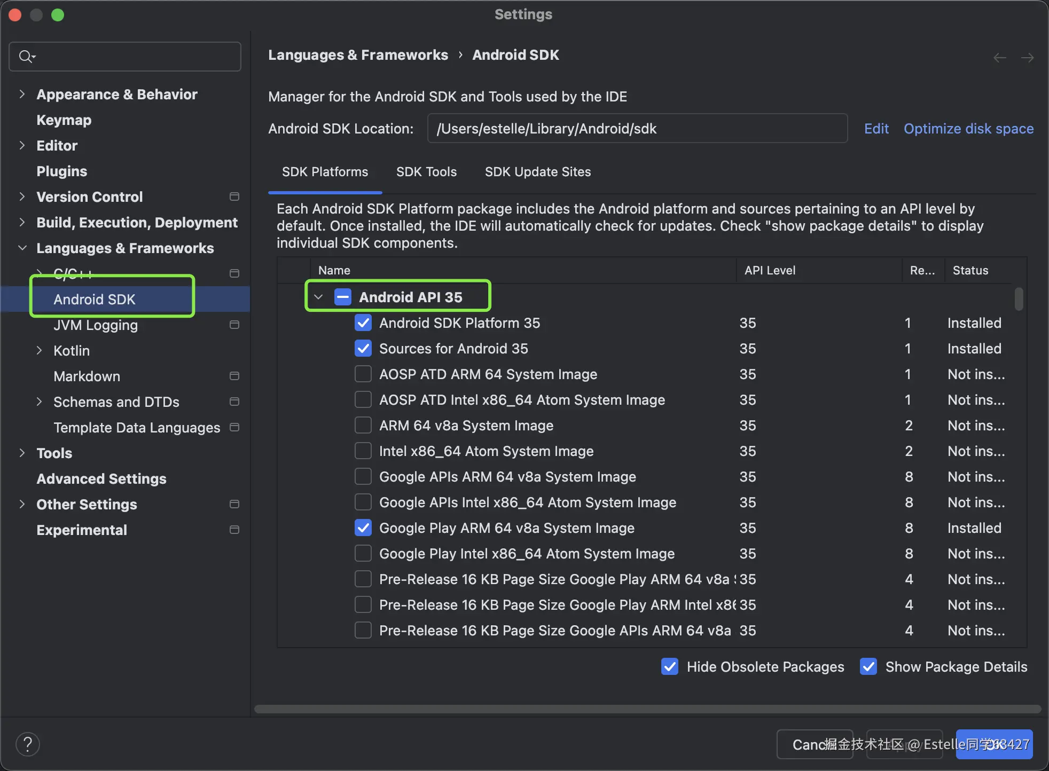Uncheck Sources for Android 35
1049x771 pixels.
(x=363, y=349)
